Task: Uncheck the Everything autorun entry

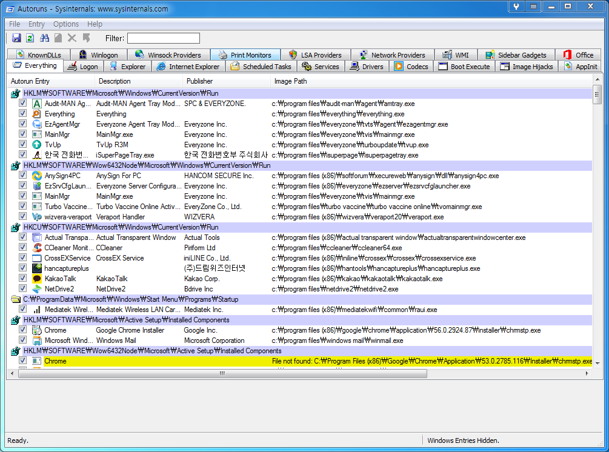Action: (22, 113)
